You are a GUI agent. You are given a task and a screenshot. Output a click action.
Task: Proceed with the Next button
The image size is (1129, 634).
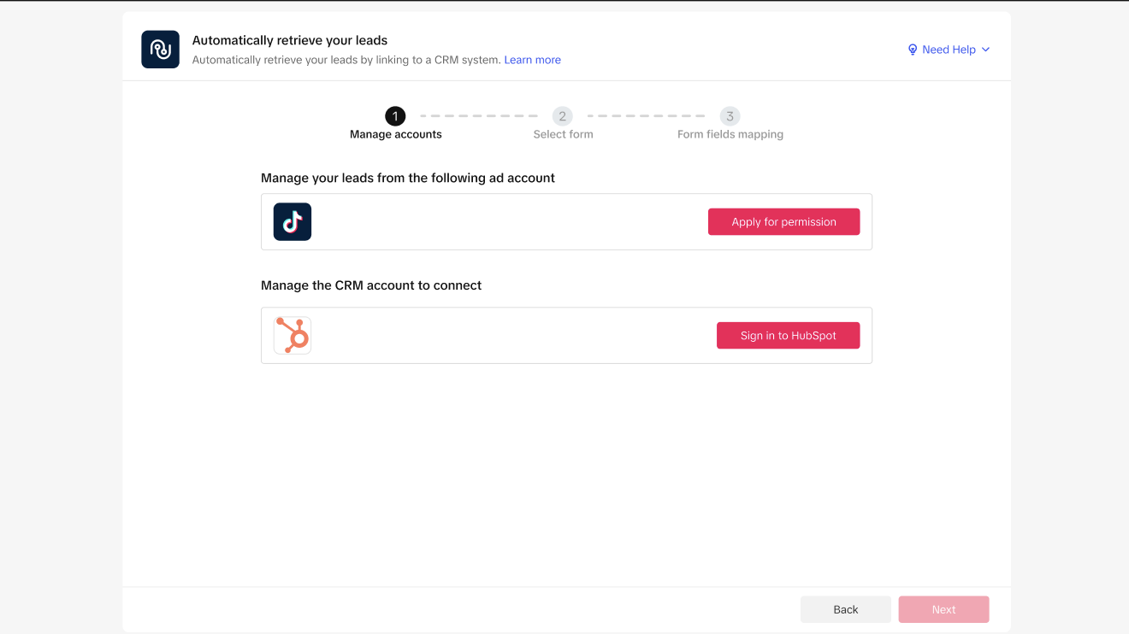click(x=943, y=609)
